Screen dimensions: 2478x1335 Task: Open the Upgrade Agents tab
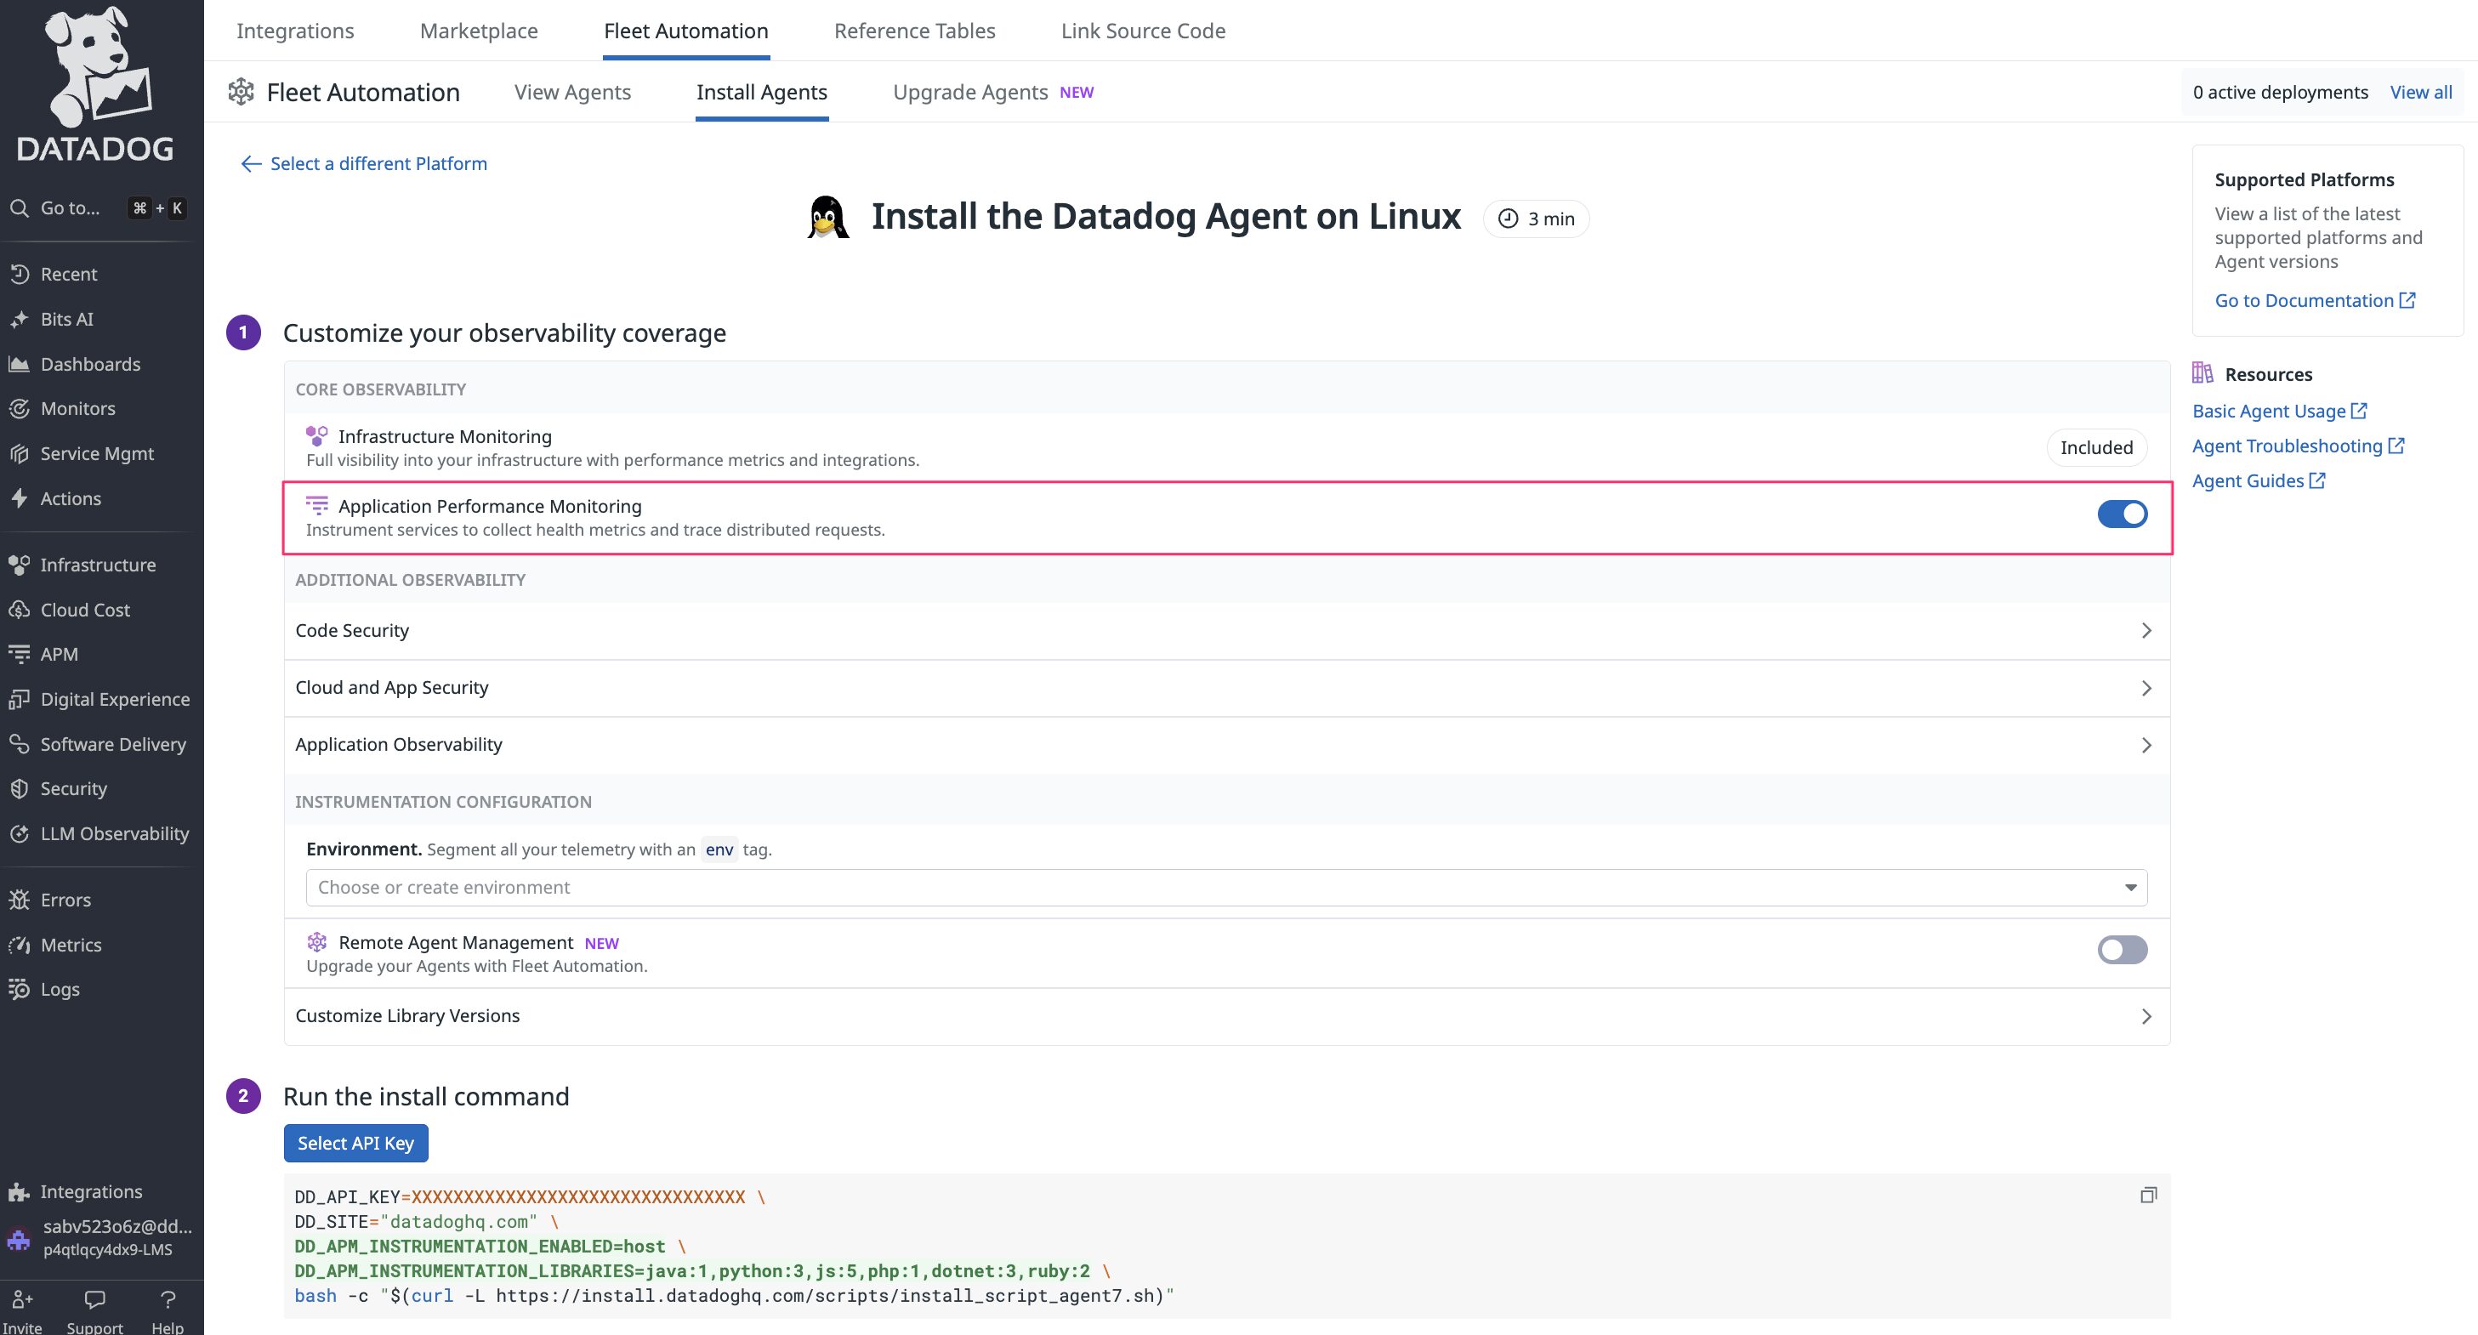[x=992, y=93]
